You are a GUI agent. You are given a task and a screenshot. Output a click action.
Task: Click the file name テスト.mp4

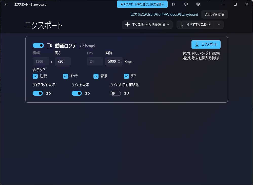pyautogui.click(x=87, y=46)
